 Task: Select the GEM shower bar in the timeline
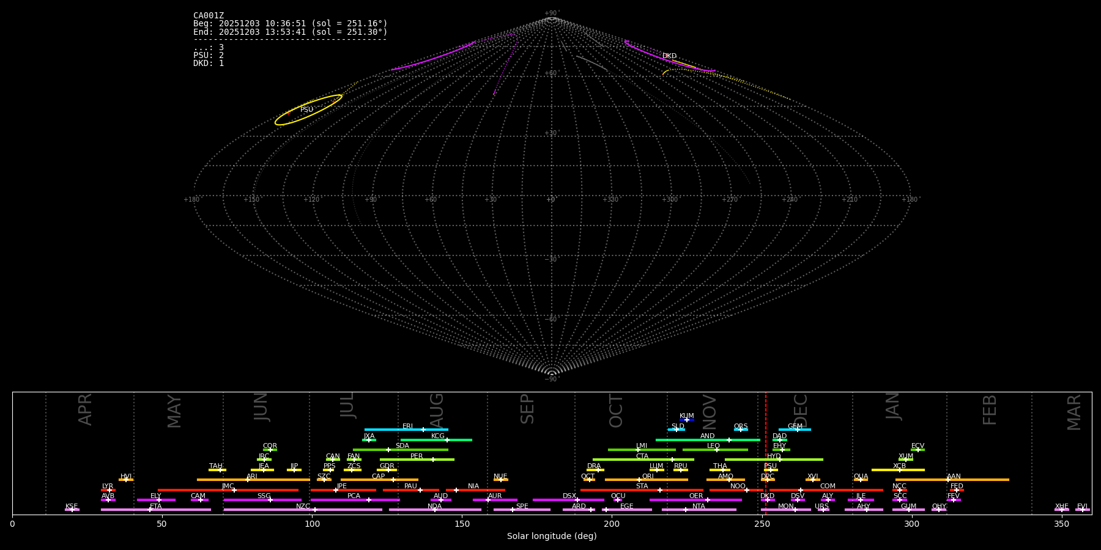(x=795, y=430)
